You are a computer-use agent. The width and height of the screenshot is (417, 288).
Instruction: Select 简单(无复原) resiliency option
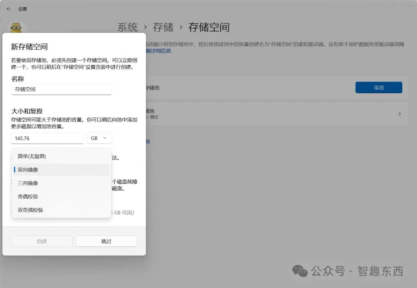click(32, 156)
